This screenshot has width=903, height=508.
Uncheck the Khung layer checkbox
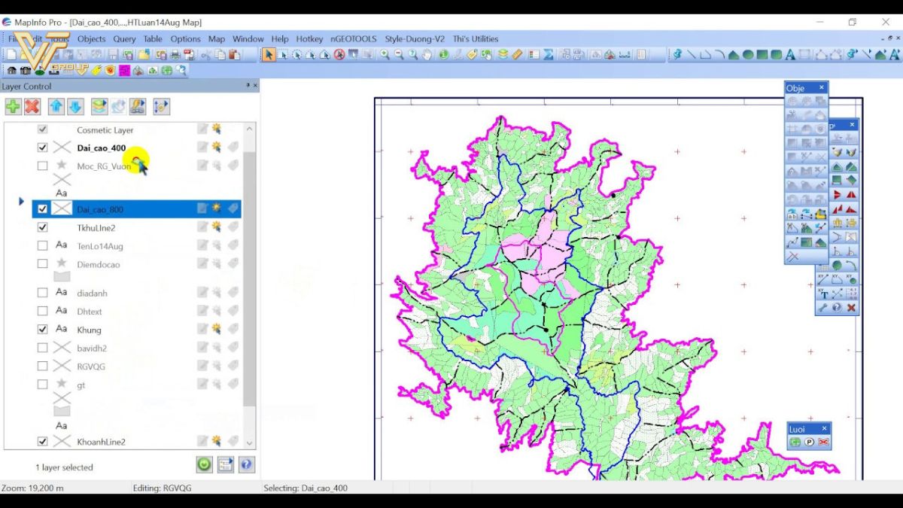[42, 329]
